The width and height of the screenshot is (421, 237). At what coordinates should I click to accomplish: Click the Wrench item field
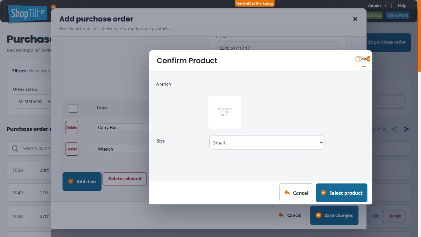tap(123, 149)
